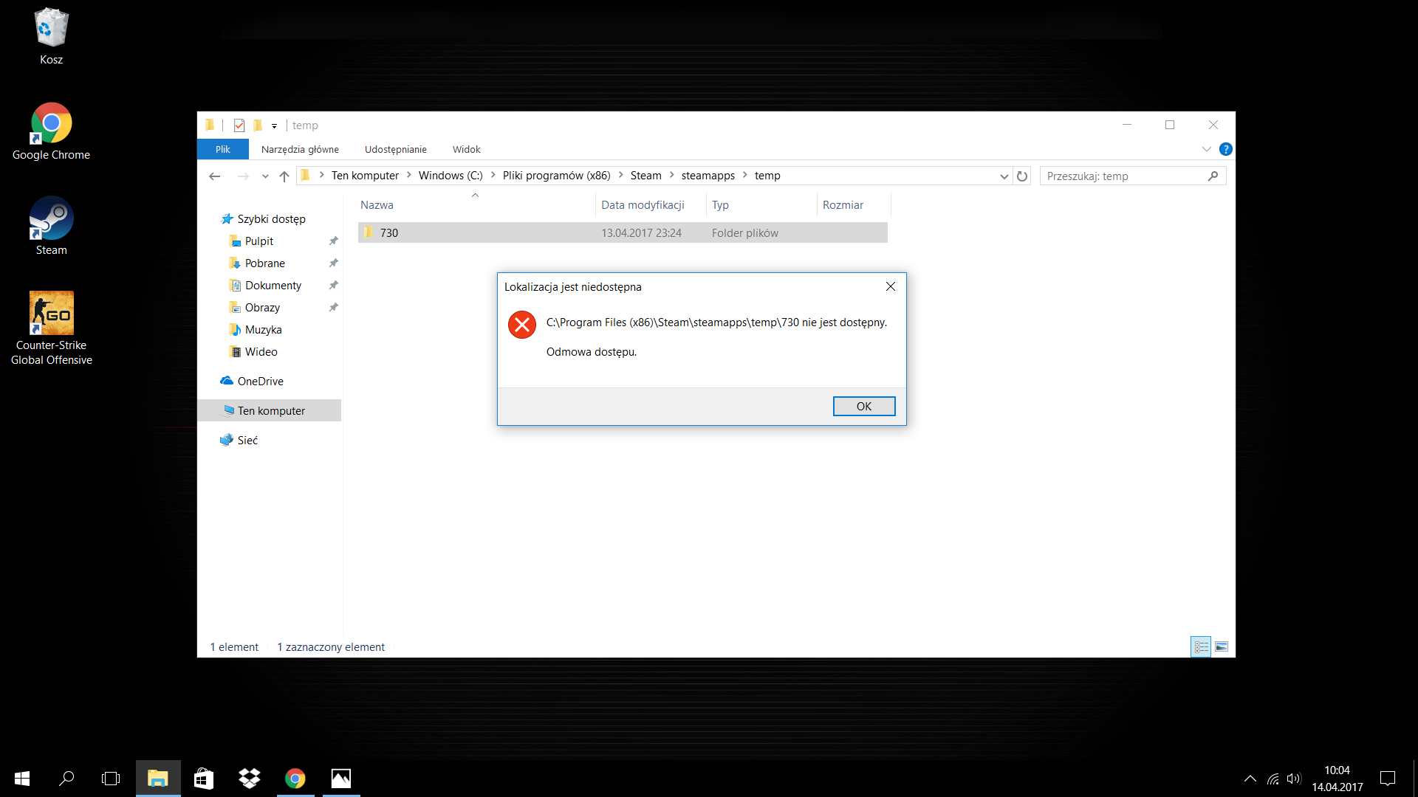Open the Recycle Bin (Kosz) desktop icon

[51, 37]
